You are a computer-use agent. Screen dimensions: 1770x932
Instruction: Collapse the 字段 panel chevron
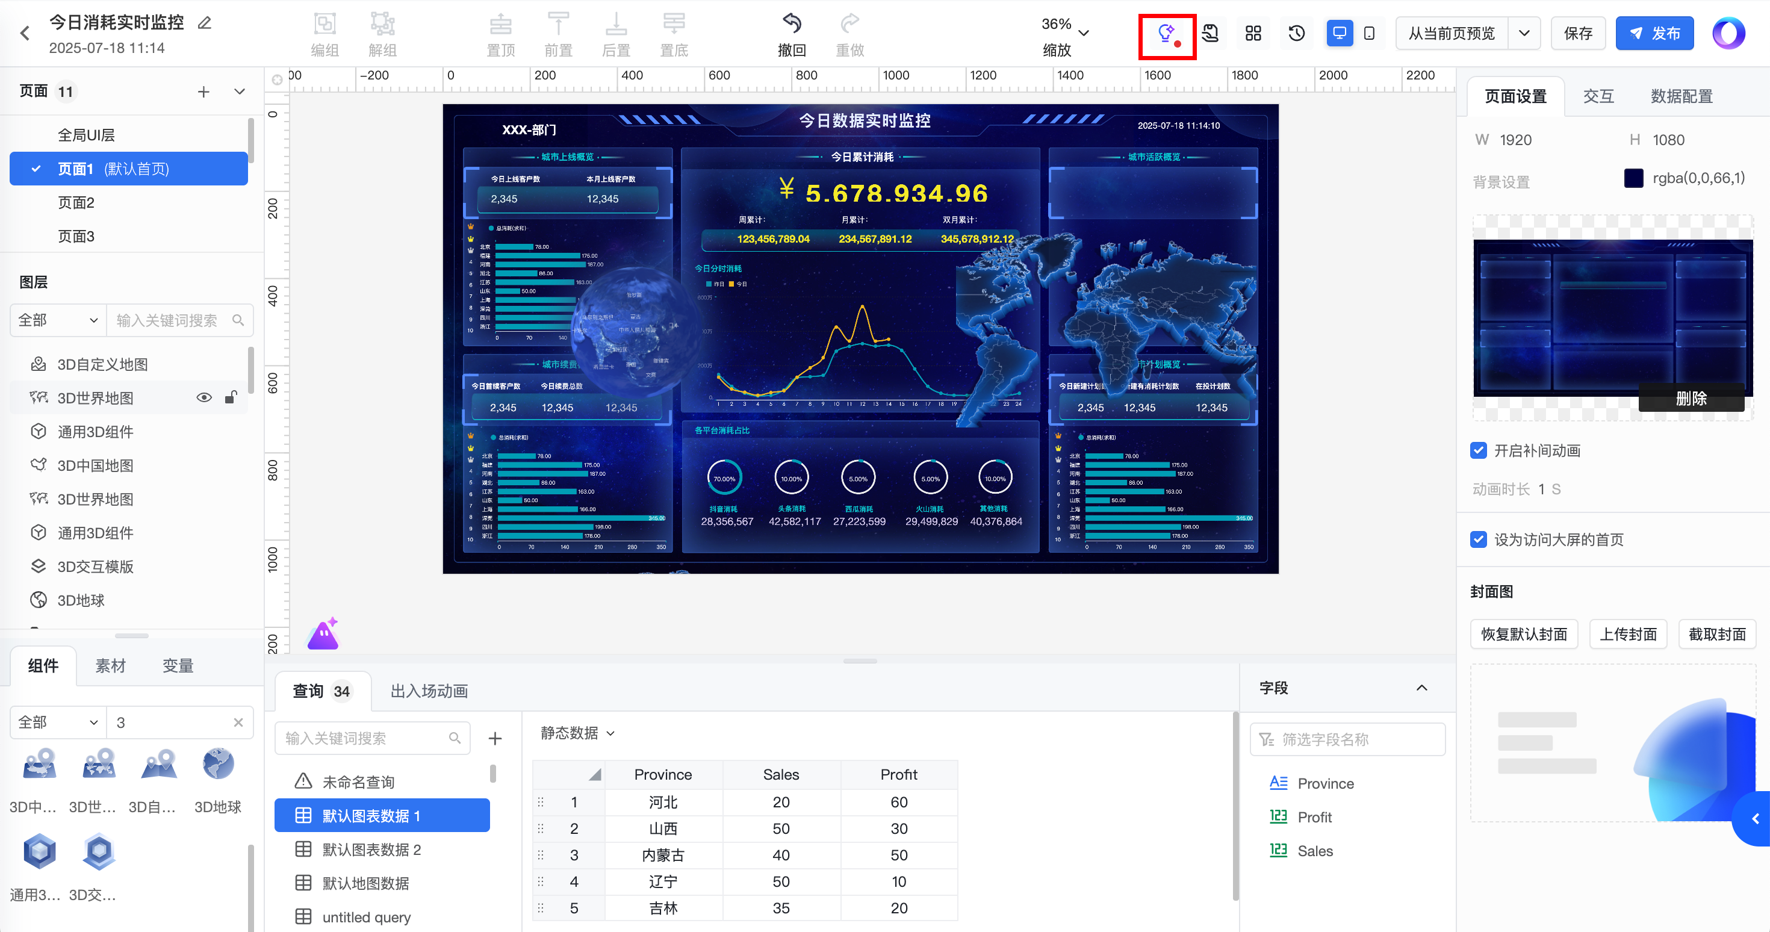point(1421,688)
